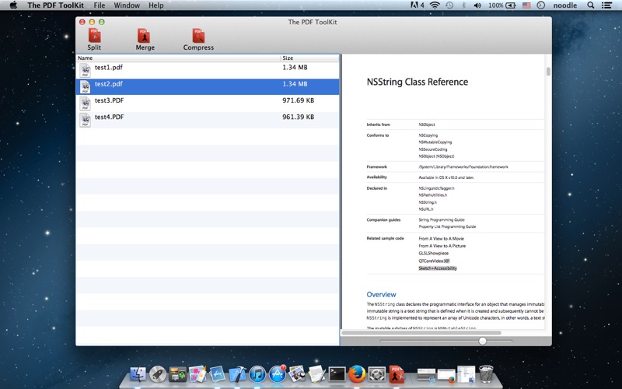The height and width of the screenshot is (389, 622).
Task: Click 'NSMutableCopying' in the Conforms to list
Action: (x=435, y=142)
